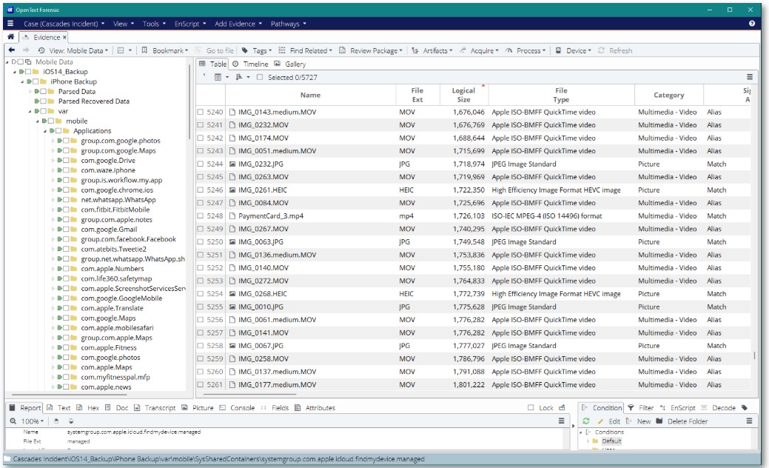Image resolution: width=769 pixels, height=468 pixels.
Task: Click the help question mark icon
Action: coord(752,24)
